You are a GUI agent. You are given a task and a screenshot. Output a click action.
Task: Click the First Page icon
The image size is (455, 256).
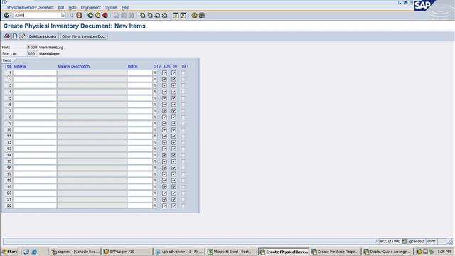point(142,16)
